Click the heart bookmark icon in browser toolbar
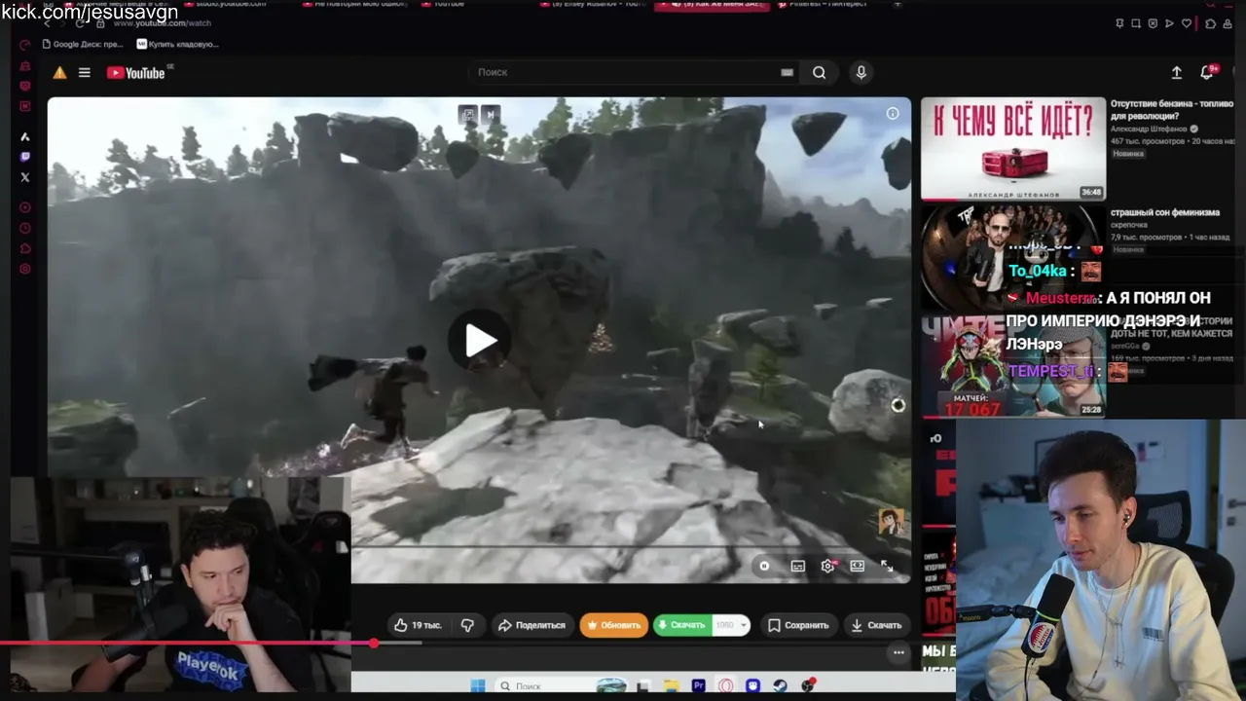The height and width of the screenshot is (701, 1246). 1186,23
